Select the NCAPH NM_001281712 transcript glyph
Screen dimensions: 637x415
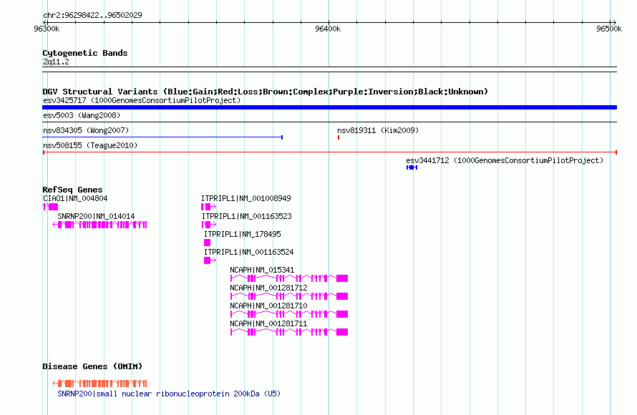[289, 296]
